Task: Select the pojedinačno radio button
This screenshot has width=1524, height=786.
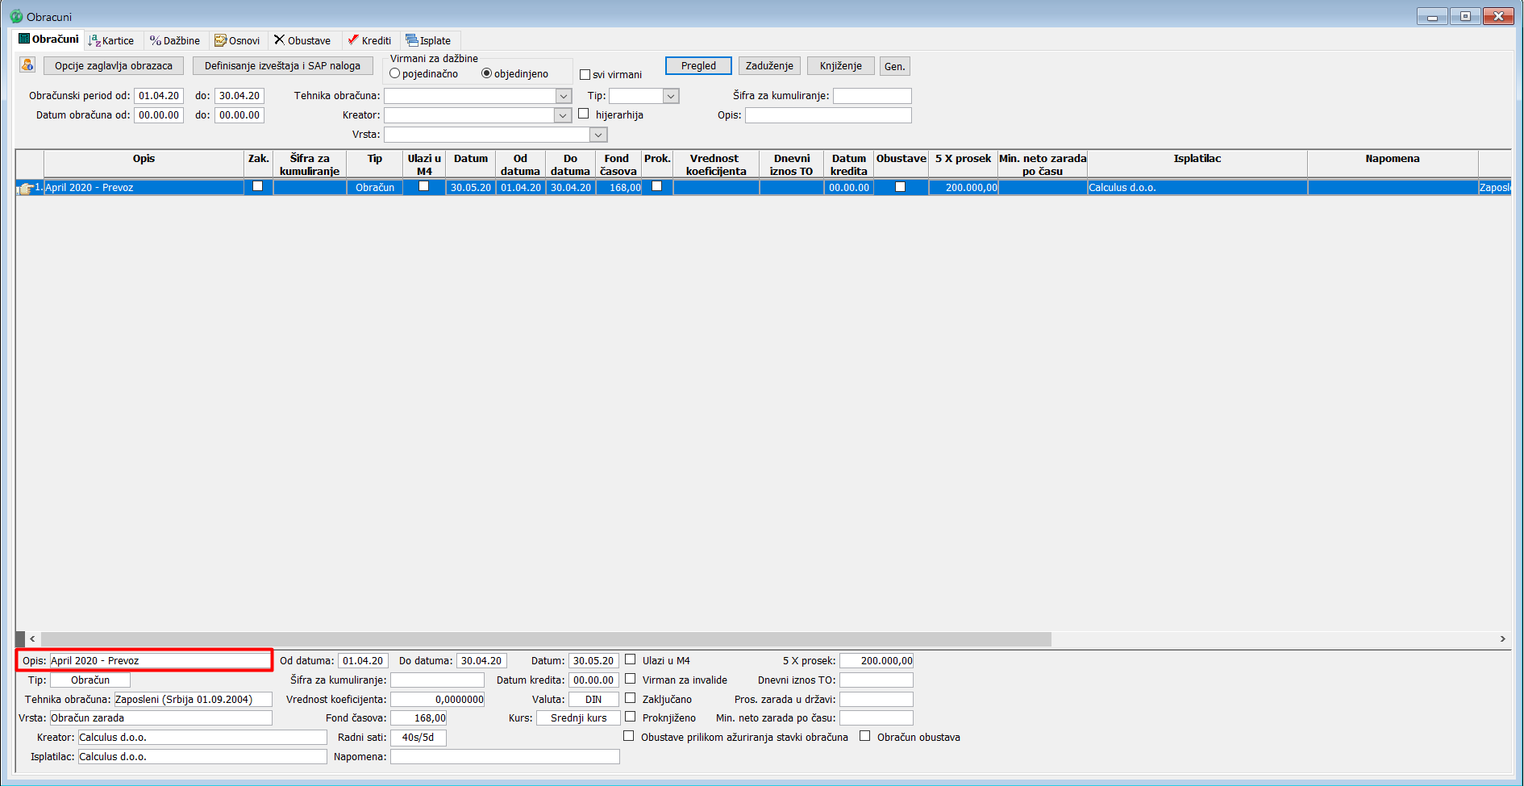Action: click(x=395, y=73)
